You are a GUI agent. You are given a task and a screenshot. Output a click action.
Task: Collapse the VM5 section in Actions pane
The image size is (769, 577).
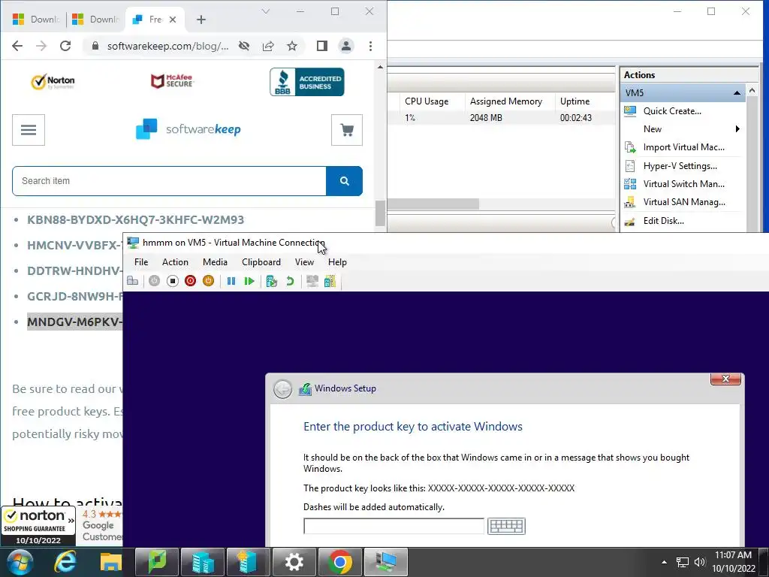tap(737, 92)
